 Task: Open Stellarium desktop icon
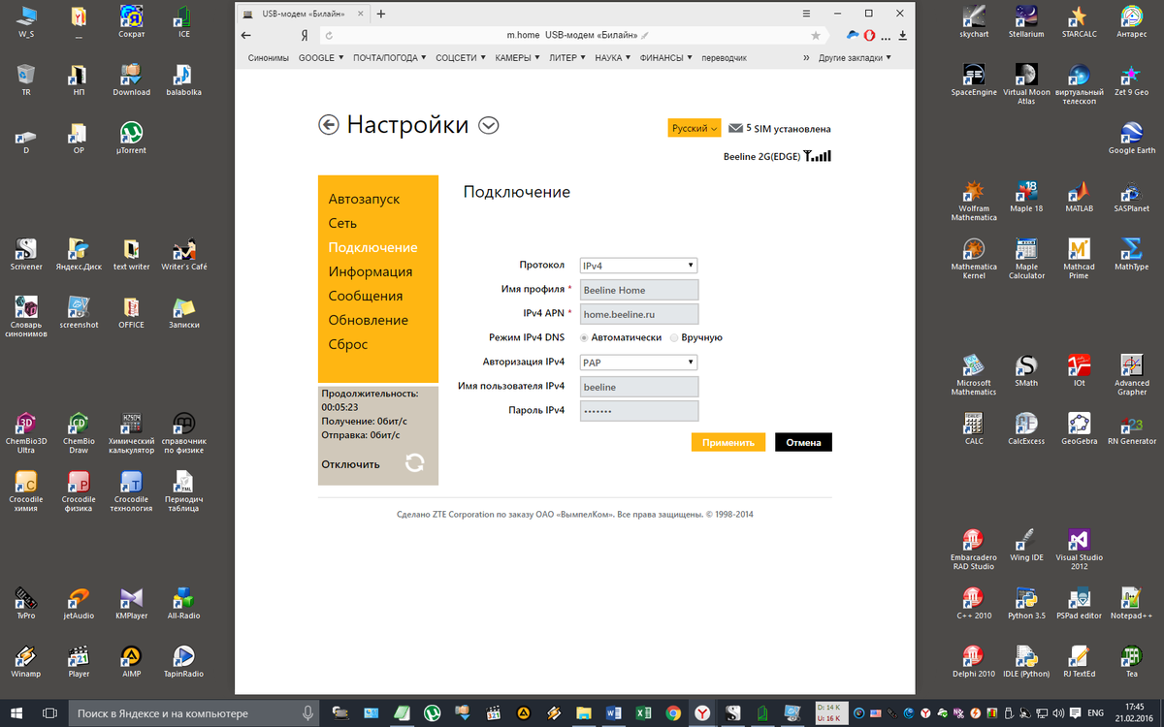pos(1026,21)
